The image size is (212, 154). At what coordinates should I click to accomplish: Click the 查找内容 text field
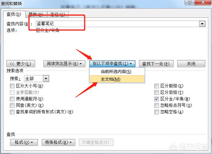tap(117, 24)
